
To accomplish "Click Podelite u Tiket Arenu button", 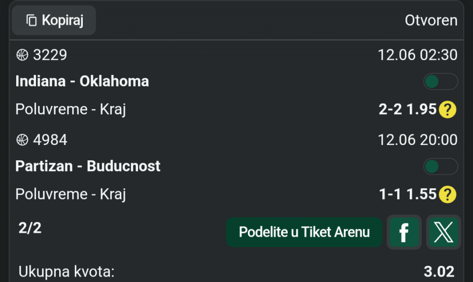I will click(304, 232).
